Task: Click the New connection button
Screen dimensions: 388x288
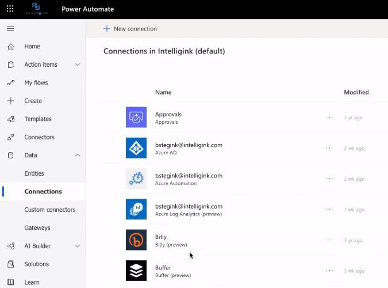Action: tap(130, 29)
